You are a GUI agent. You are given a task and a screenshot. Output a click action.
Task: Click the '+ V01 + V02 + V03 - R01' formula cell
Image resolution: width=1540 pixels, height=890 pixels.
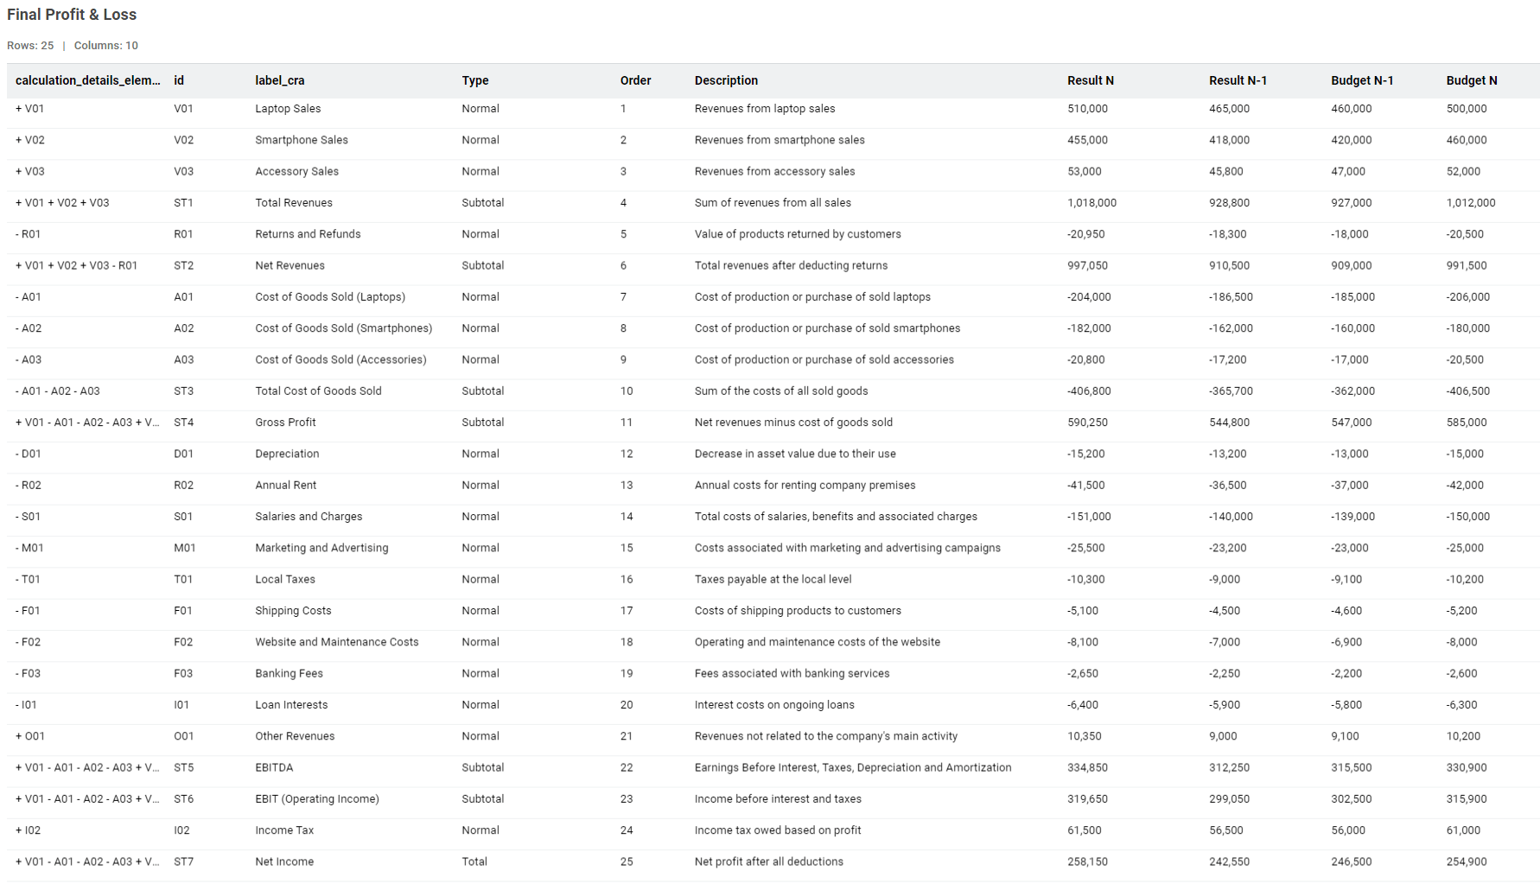[x=76, y=265]
